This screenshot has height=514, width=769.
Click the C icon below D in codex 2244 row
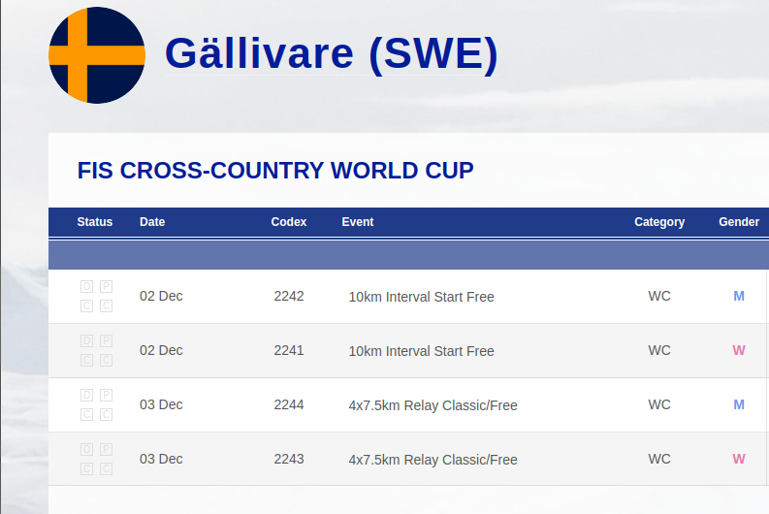87,415
